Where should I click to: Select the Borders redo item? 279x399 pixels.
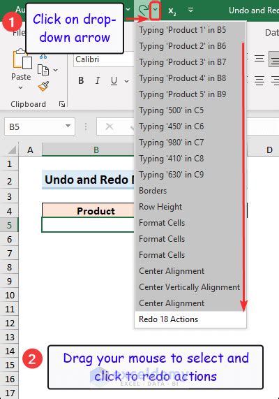(190, 191)
